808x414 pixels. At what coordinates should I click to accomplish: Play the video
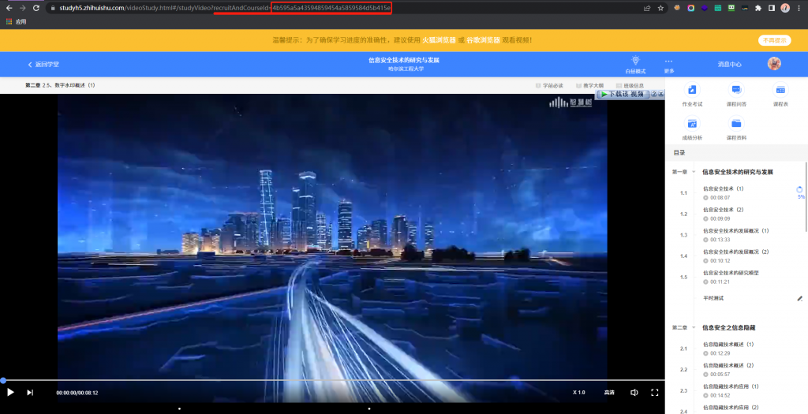click(x=10, y=393)
